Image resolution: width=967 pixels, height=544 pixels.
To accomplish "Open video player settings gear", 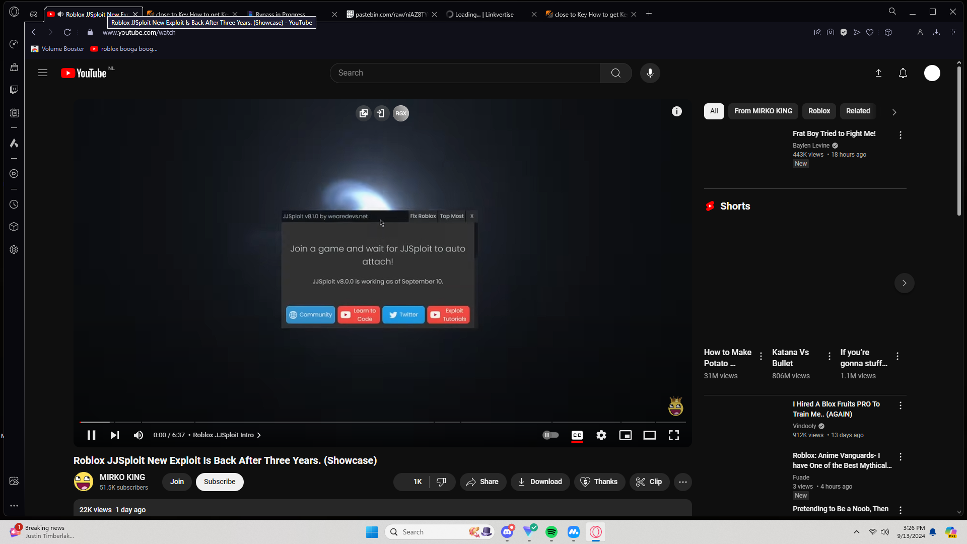I will (x=601, y=435).
